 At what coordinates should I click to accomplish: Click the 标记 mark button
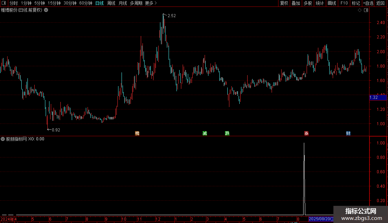(x=356, y=3)
